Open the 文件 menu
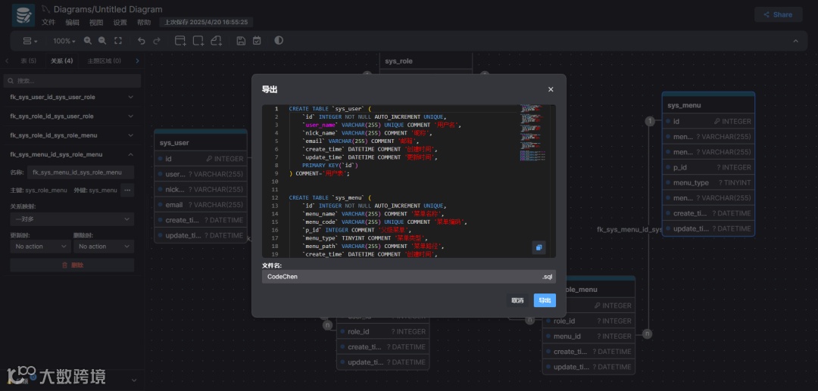The height and width of the screenshot is (391, 818). 48,23
